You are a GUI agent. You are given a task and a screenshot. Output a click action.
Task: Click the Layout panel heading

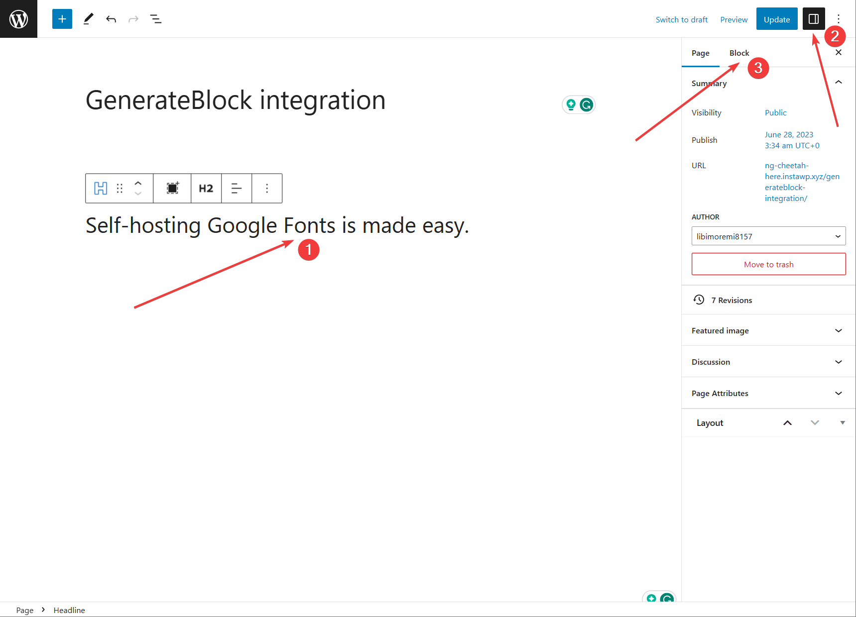710,423
